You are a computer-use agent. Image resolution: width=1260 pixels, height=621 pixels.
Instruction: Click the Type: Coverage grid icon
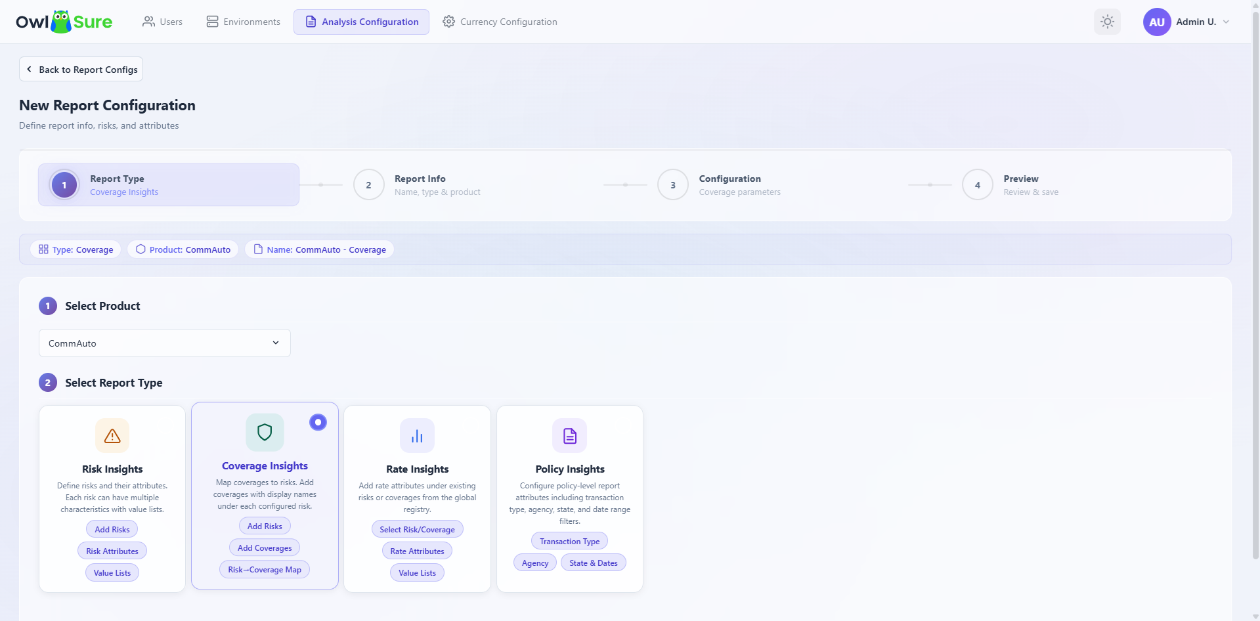pos(43,249)
